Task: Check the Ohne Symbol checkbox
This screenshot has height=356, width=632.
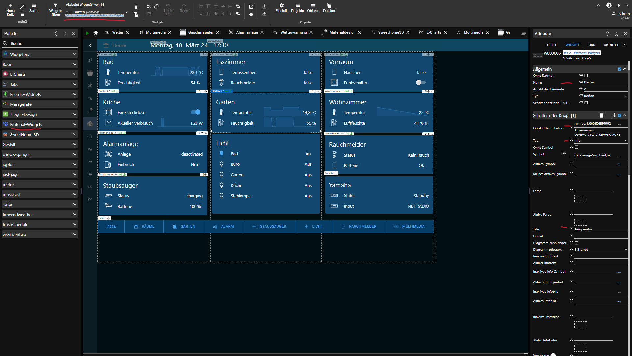Action: tap(576, 147)
